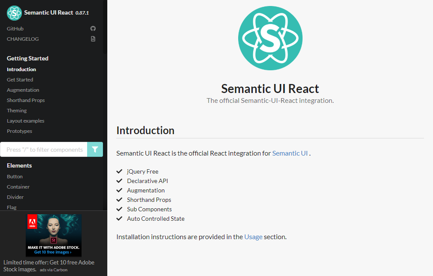Click the Getting Started section header

coord(27,58)
